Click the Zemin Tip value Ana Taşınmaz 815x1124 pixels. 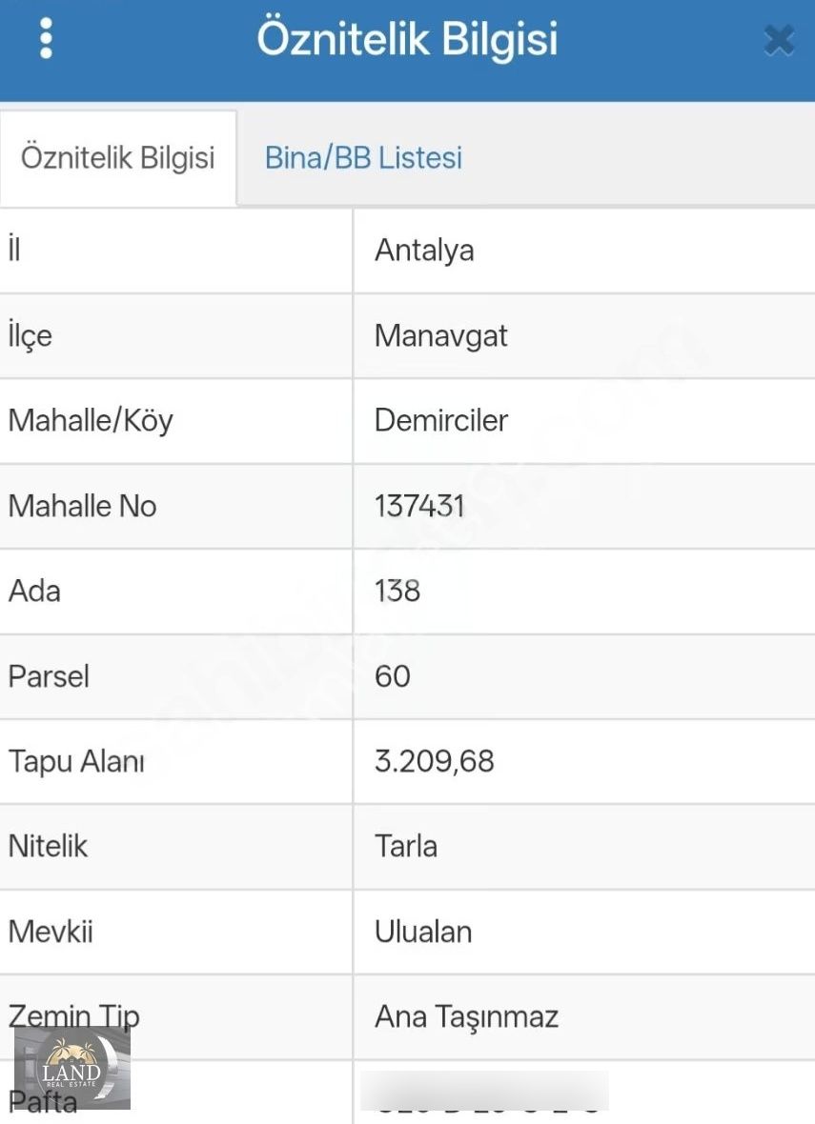[466, 1016]
